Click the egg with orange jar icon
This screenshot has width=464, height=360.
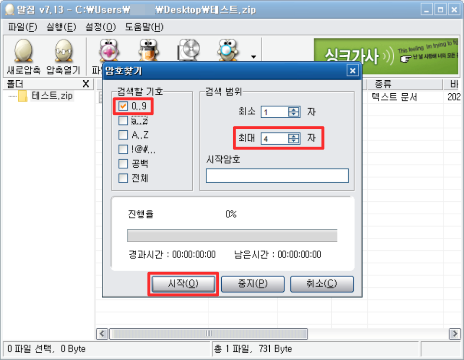coord(149,50)
